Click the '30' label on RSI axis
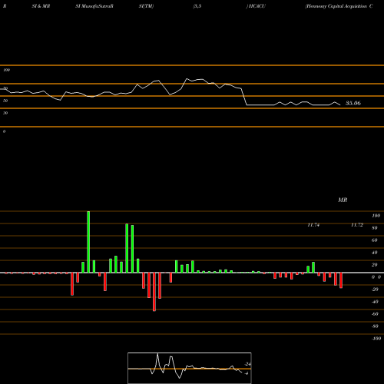Screen dimensions: 384x384 point(5,113)
